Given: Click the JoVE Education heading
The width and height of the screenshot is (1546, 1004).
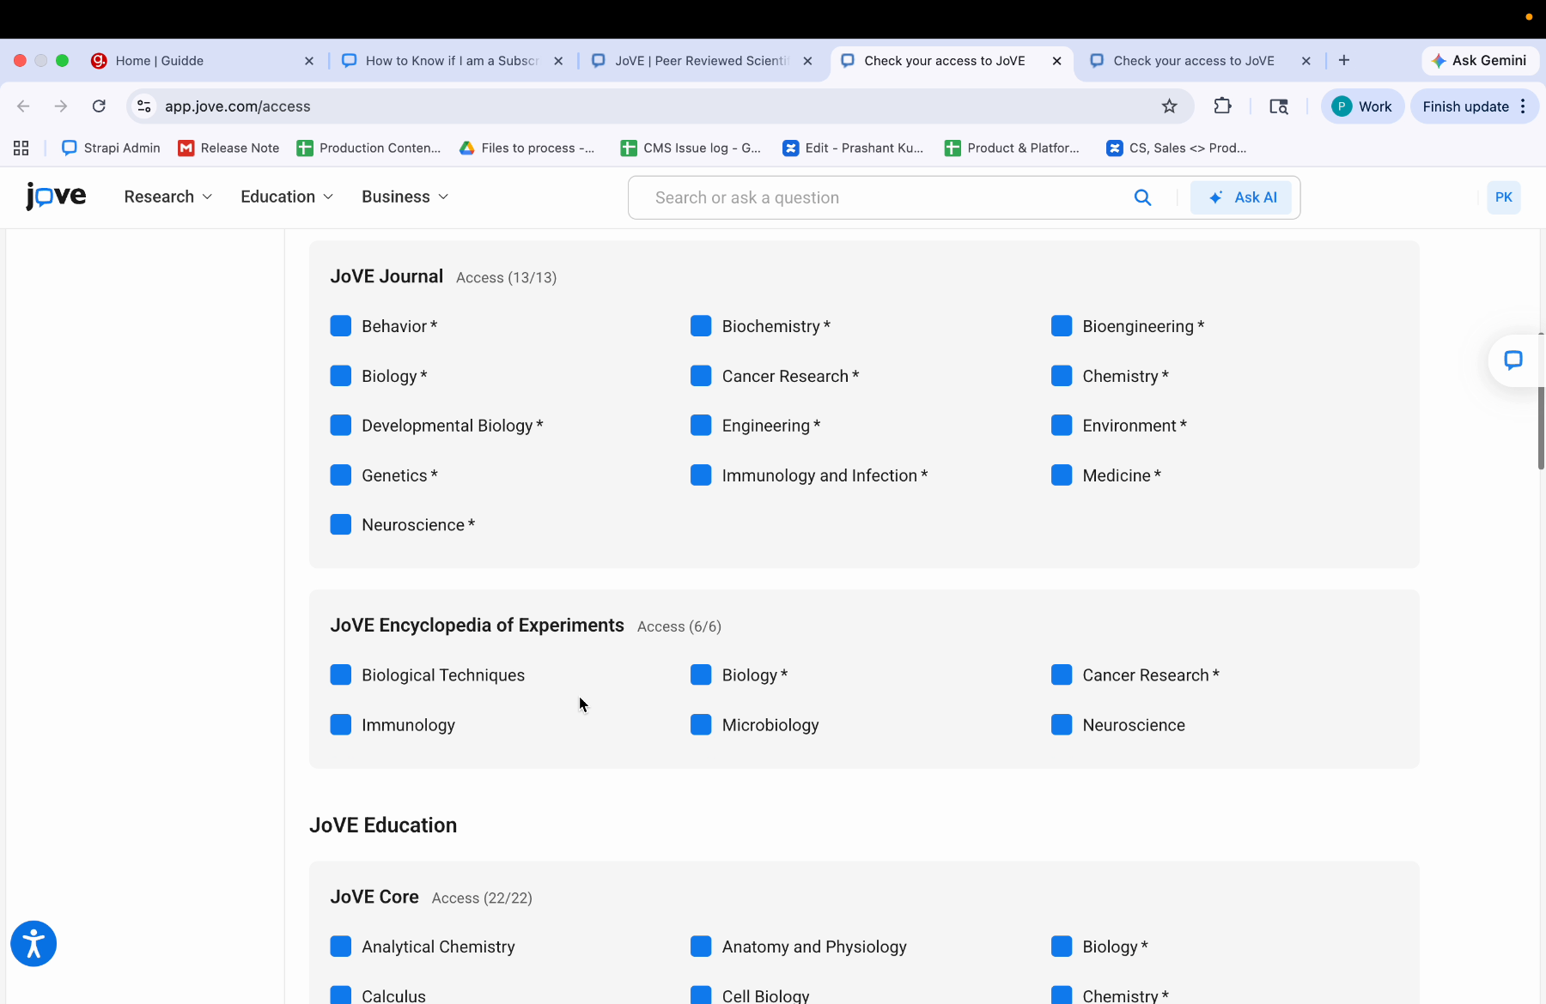Looking at the screenshot, I should 383,826.
